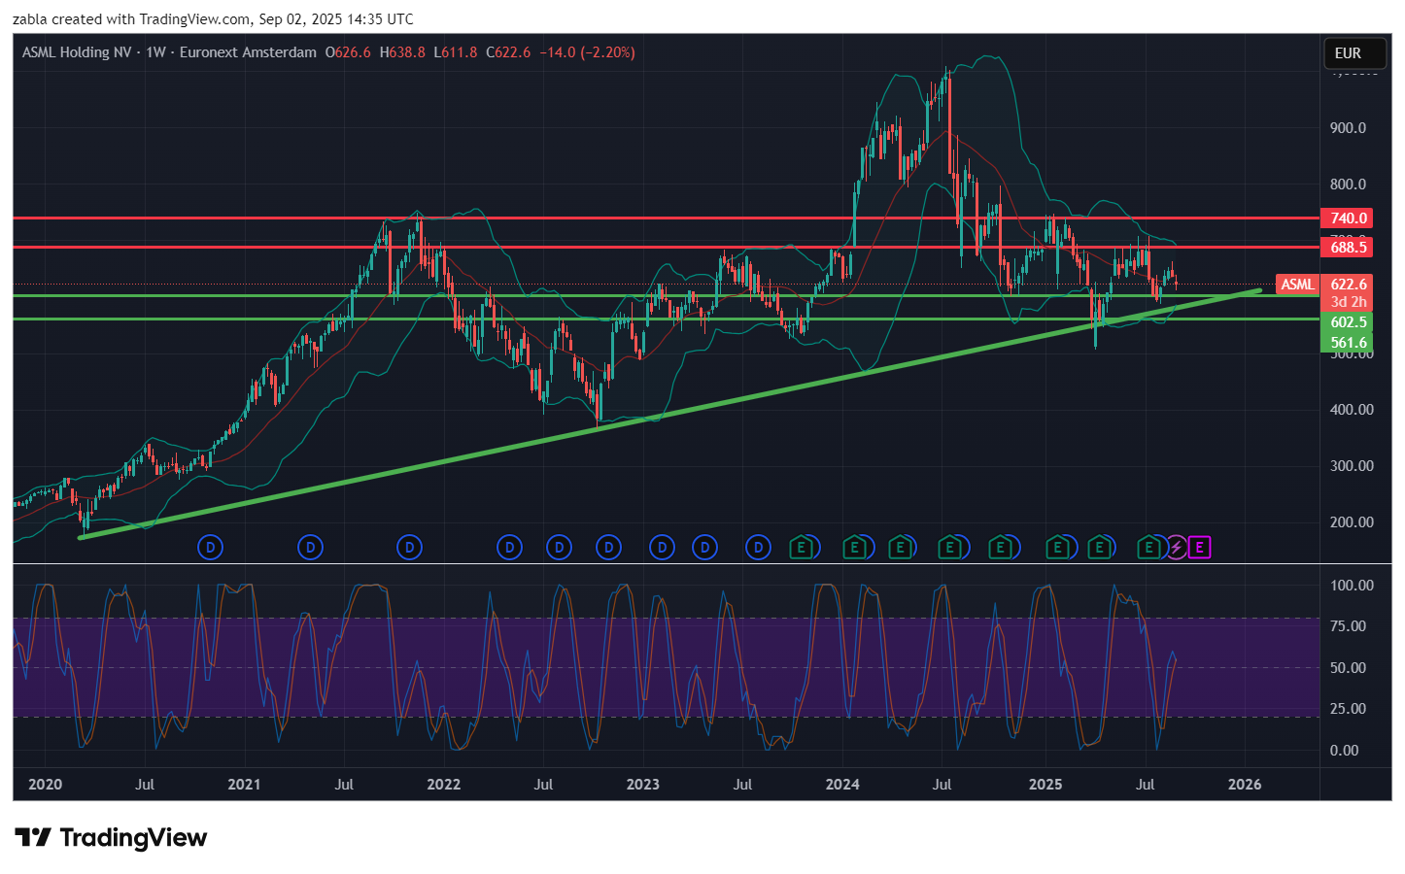Click the 75.00 stochastic scale label
This screenshot has width=1405, height=874.
tap(1348, 626)
